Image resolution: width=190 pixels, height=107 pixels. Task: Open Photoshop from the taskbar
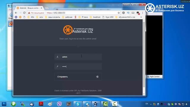(x=4, y=104)
